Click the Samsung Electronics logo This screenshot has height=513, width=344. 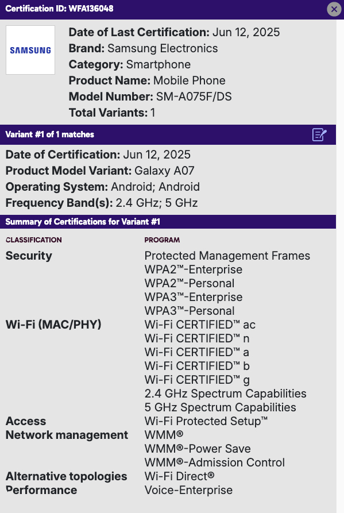[30, 49]
